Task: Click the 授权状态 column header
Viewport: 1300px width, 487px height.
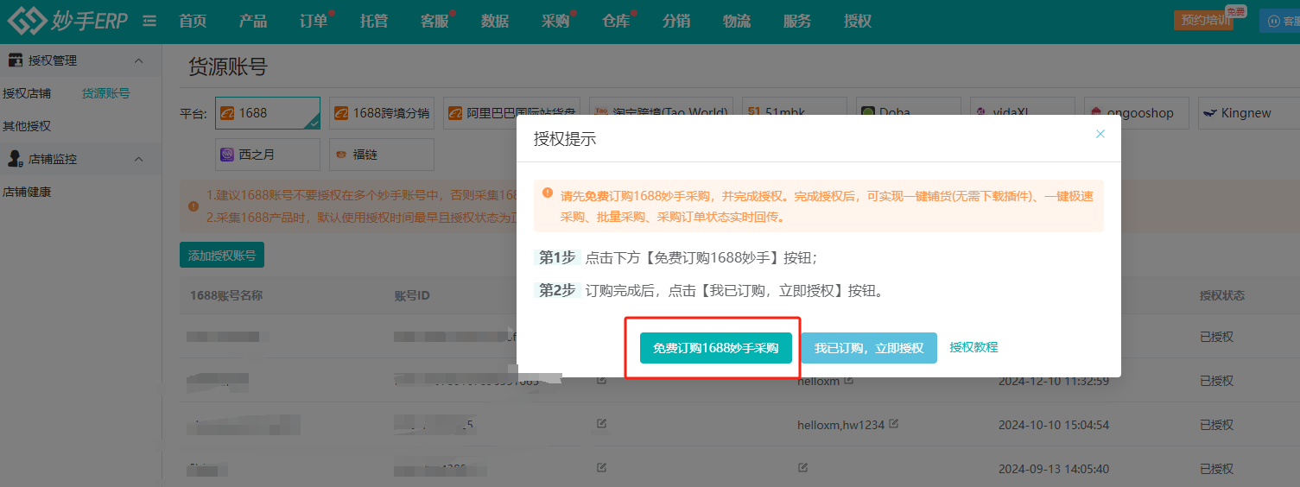Action: [x=1222, y=295]
